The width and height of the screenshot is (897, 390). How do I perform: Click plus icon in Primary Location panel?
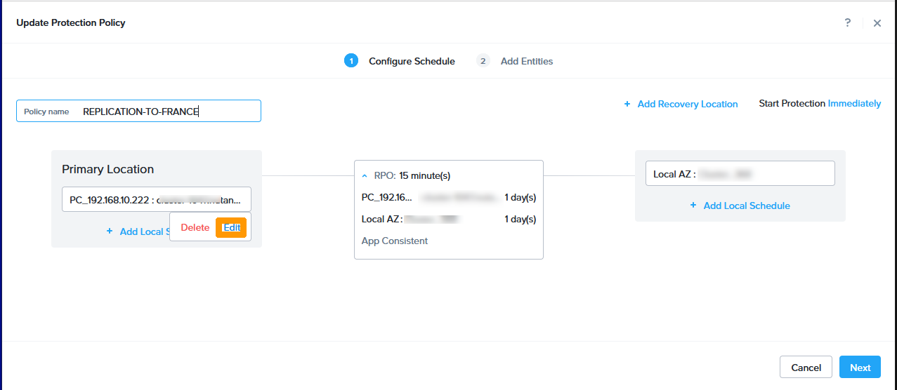110,231
